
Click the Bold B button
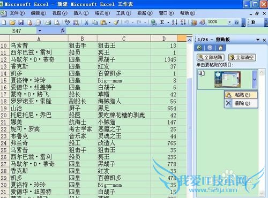coord(253,22)
